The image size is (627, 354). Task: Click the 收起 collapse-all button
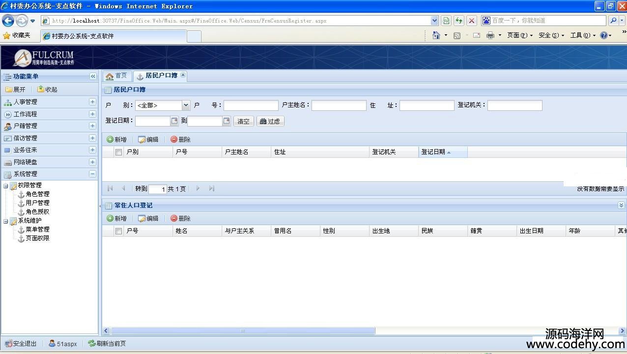[x=47, y=89]
